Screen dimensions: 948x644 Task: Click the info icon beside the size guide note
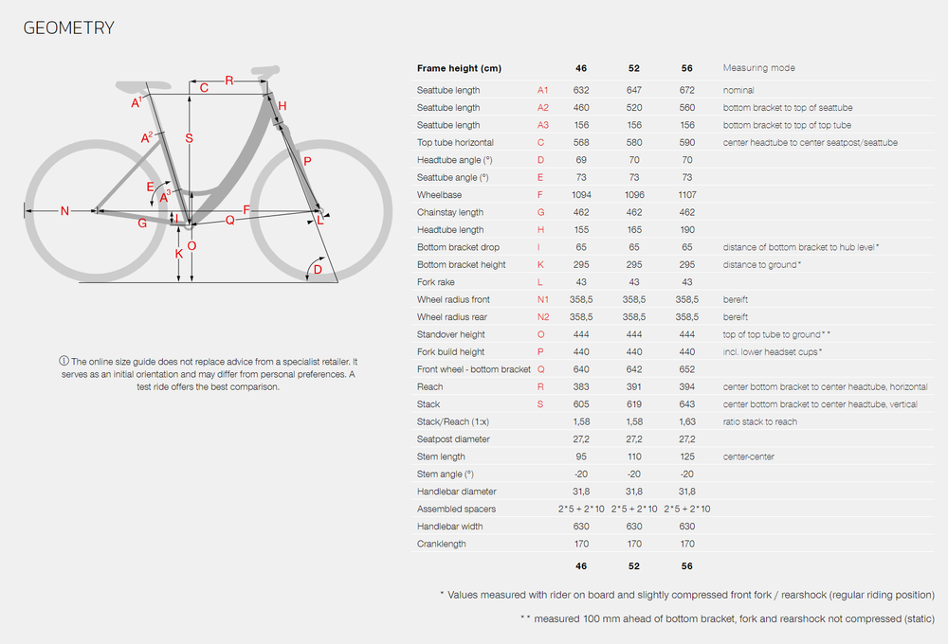(64, 362)
